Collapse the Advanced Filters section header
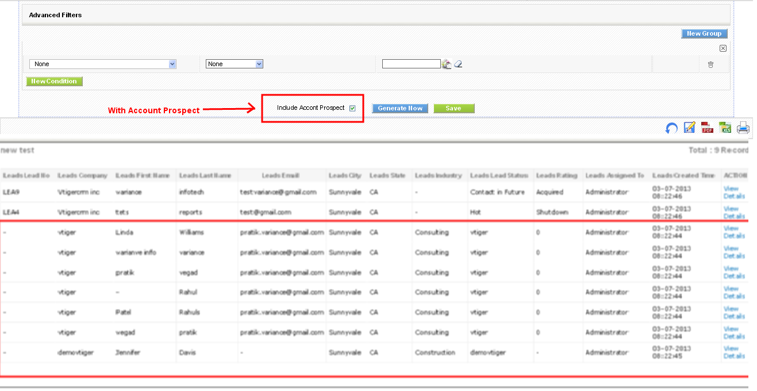The image size is (757, 391). click(376, 15)
